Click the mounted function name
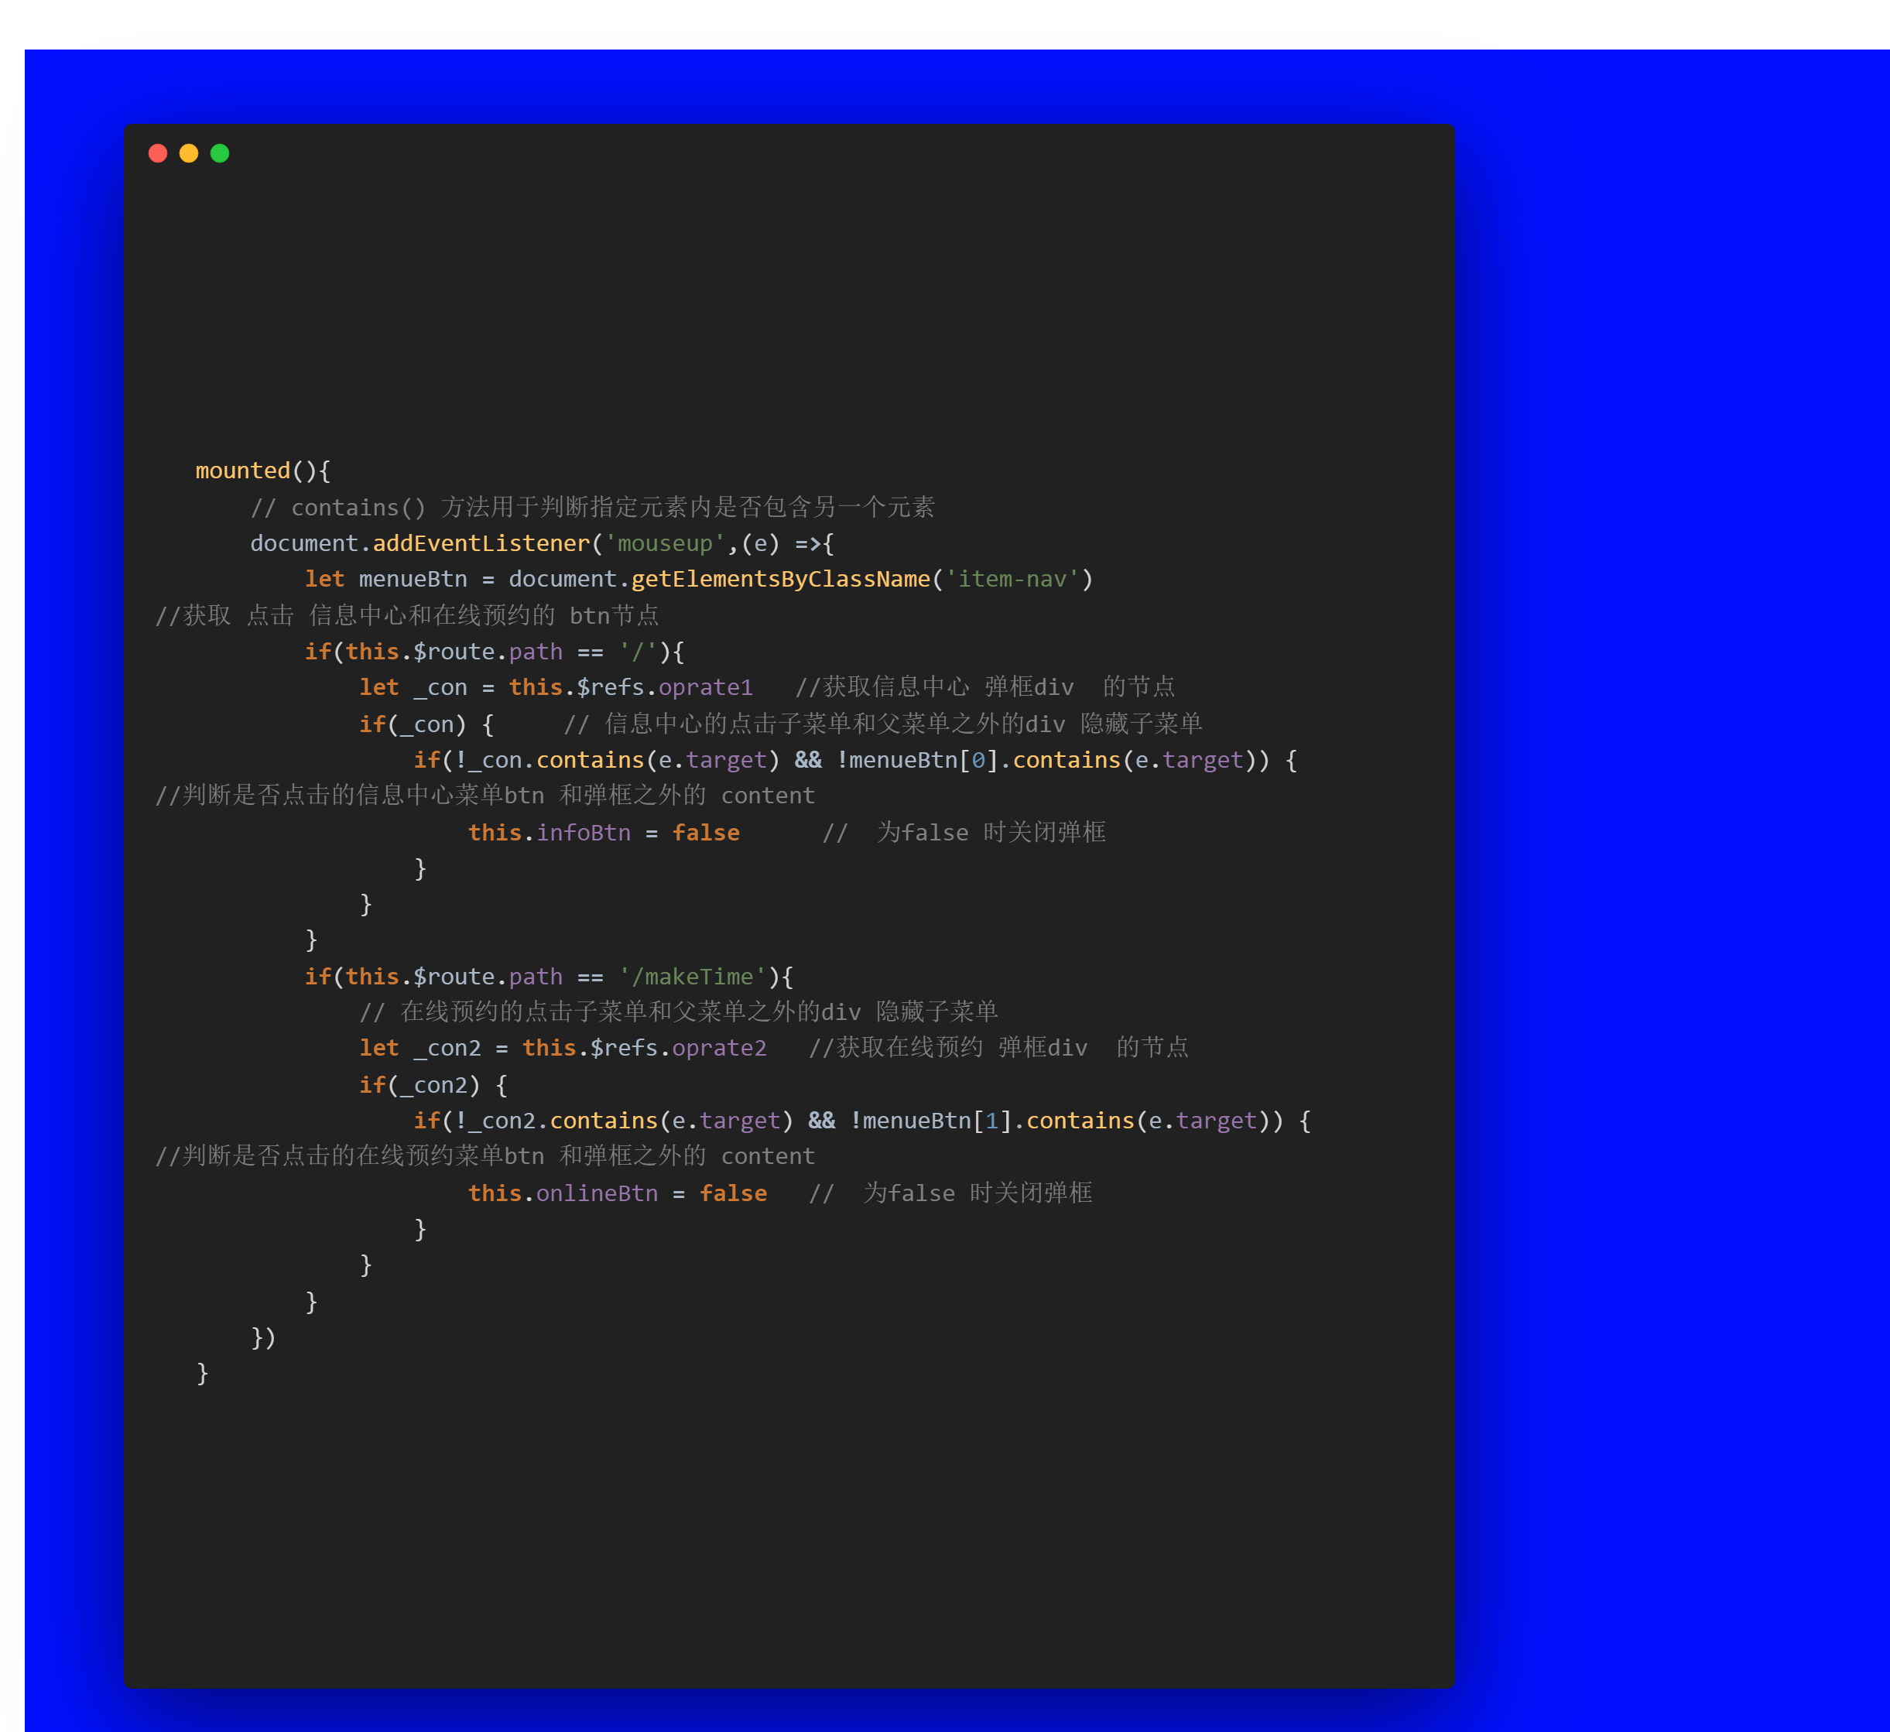1890x1732 pixels. click(x=243, y=471)
